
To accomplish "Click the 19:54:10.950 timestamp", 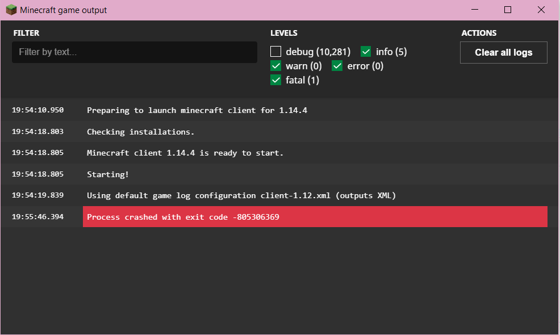I will pyautogui.click(x=37, y=110).
